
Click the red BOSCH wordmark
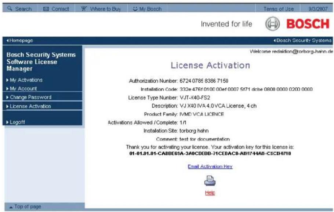coord(308,23)
